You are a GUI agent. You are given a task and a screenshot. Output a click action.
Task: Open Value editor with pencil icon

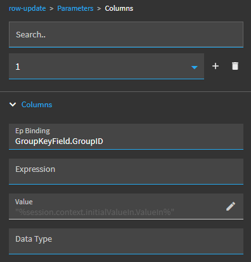point(231,206)
